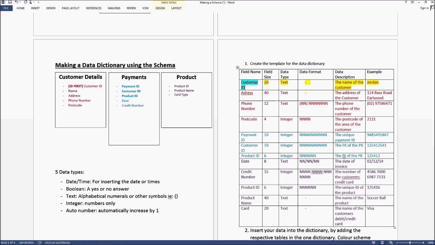Open Touch/Mouse mode dropdown arrow

click(x=33, y=2)
